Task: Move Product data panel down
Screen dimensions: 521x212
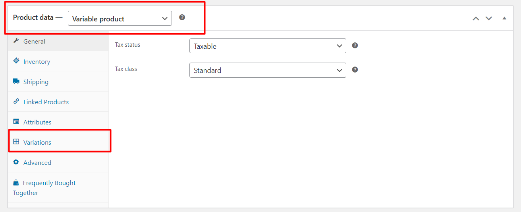Action: pos(489,18)
